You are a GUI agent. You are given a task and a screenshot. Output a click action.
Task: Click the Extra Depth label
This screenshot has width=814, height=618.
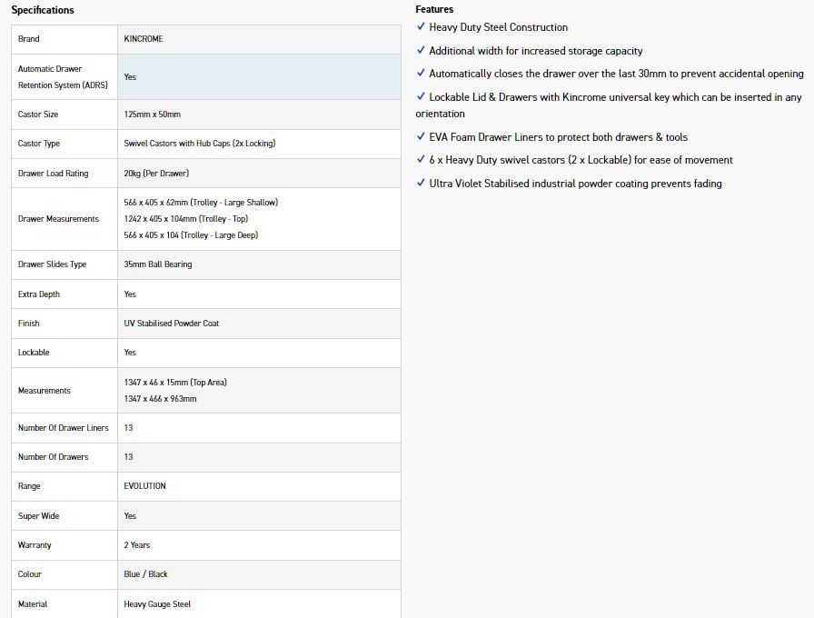coord(39,294)
